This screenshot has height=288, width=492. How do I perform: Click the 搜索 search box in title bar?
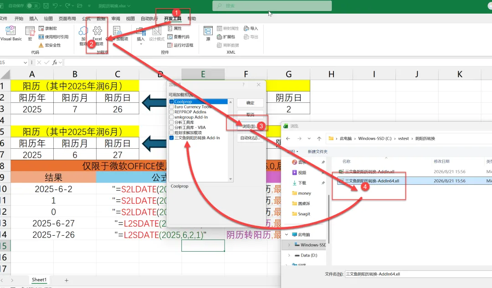(272, 5)
